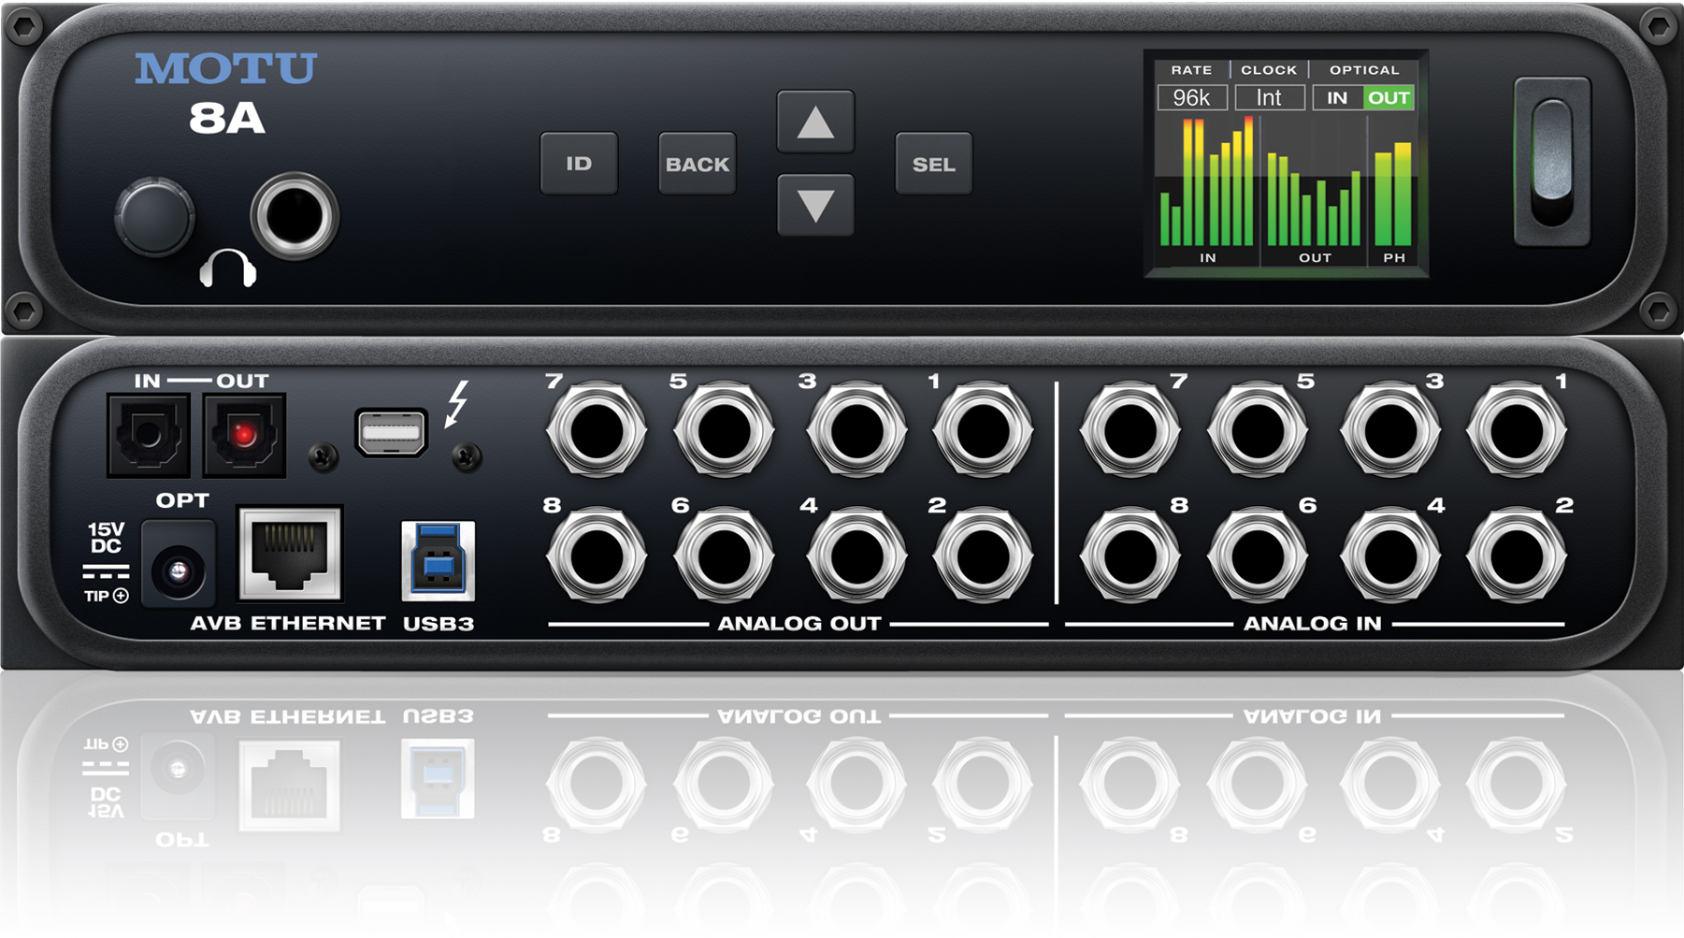Select the 96k sample rate field
Image resolution: width=1684 pixels, height=938 pixels.
point(1192,98)
